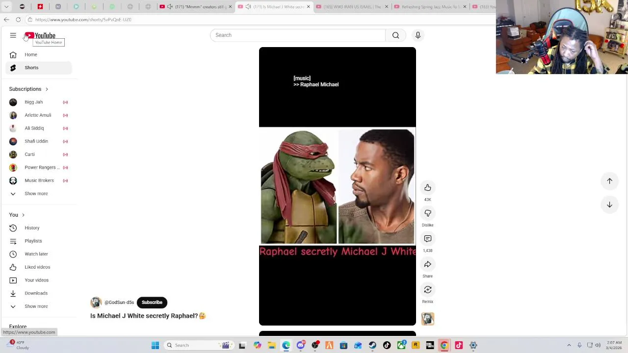Image resolution: width=628 pixels, height=353 pixels.
Task: Show hidden system tray icons
Action: [569, 345]
